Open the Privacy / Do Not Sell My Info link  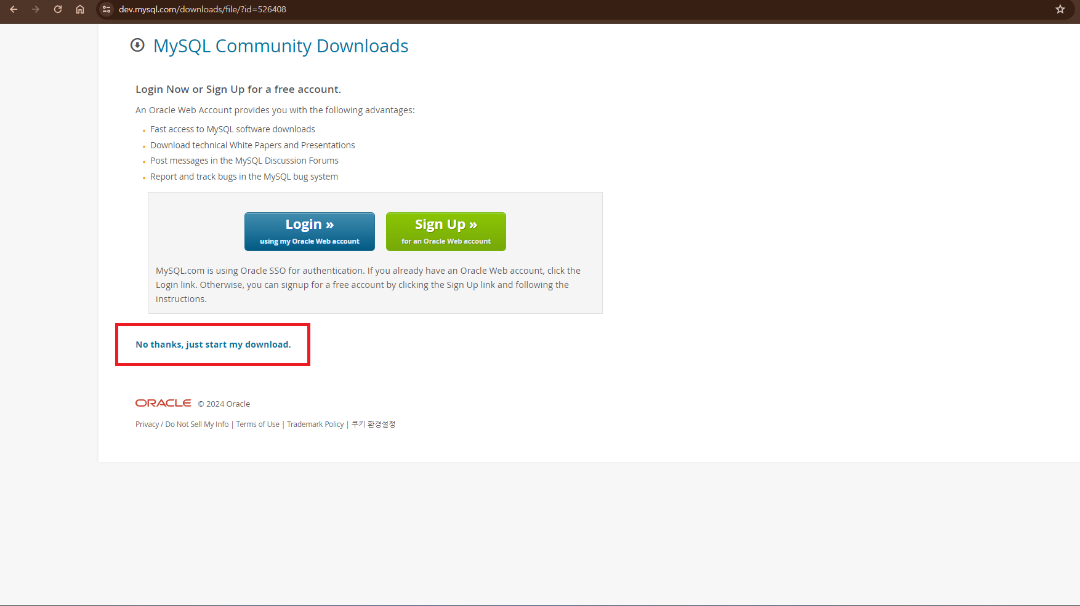tap(182, 425)
